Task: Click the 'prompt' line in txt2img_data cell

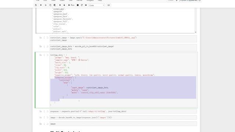Action: pyautogui.click(x=67, y=58)
